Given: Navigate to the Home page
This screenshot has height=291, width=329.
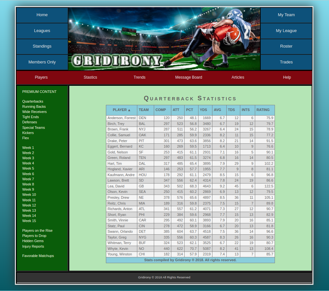Looking at the screenshot, I should click(42, 15).
